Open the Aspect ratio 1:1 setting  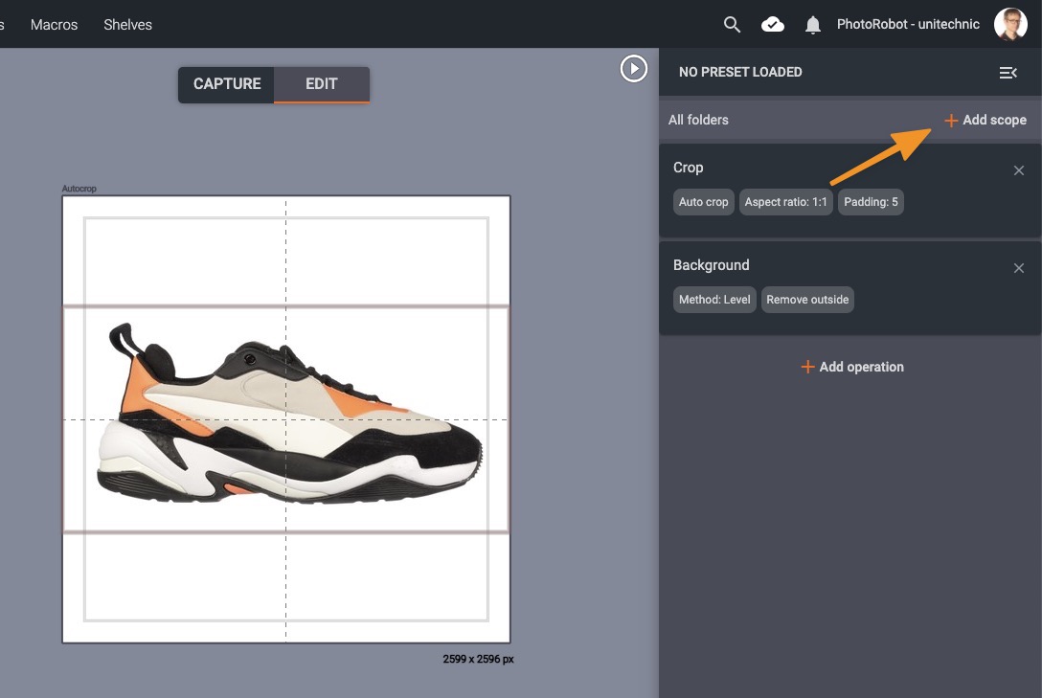[785, 202]
